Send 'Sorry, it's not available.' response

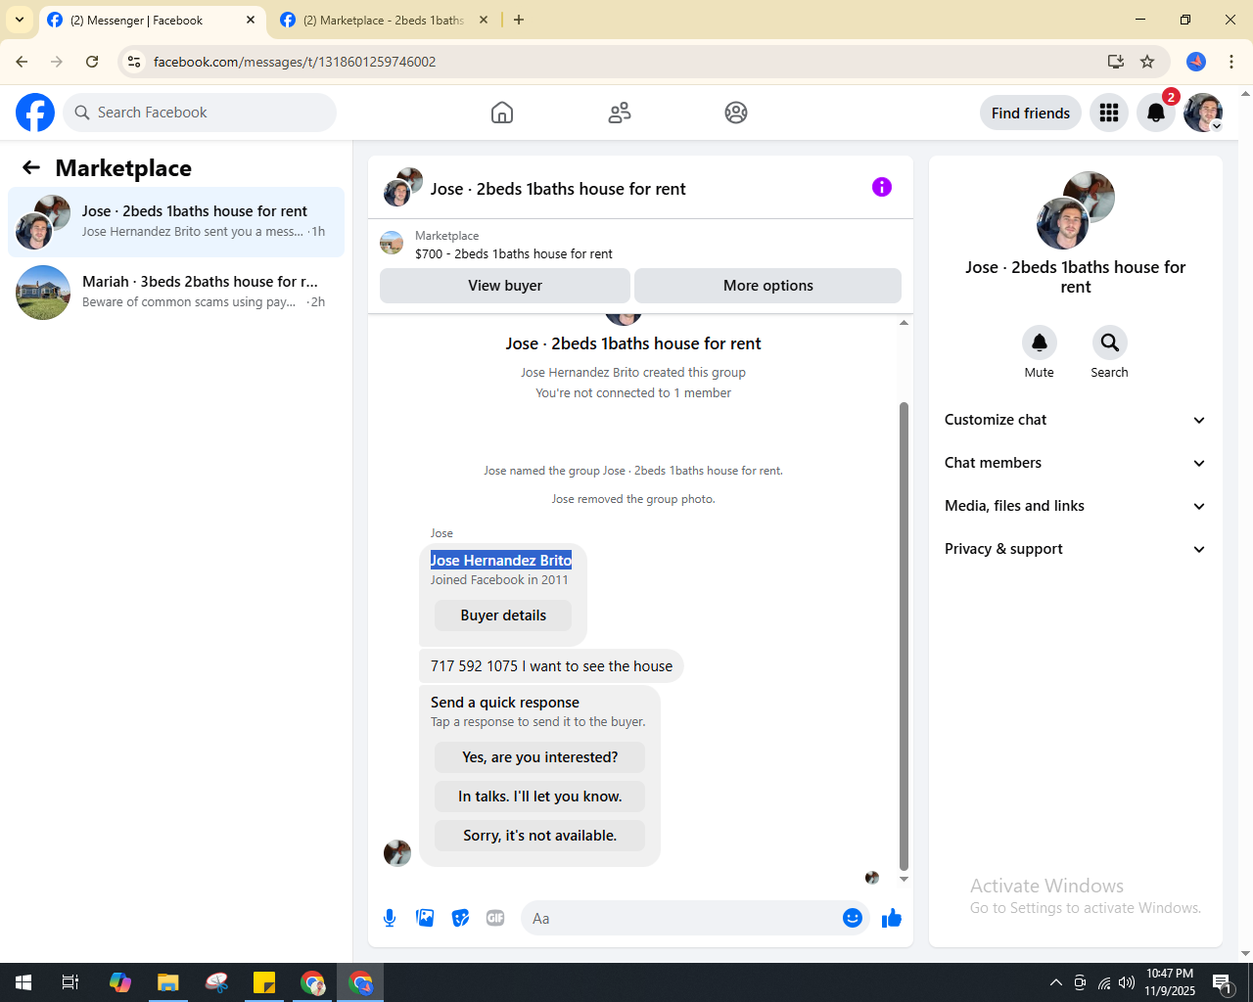click(540, 836)
